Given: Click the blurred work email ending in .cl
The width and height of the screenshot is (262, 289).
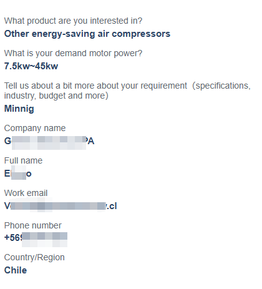Looking at the screenshot, I should [x=61, y=206].
